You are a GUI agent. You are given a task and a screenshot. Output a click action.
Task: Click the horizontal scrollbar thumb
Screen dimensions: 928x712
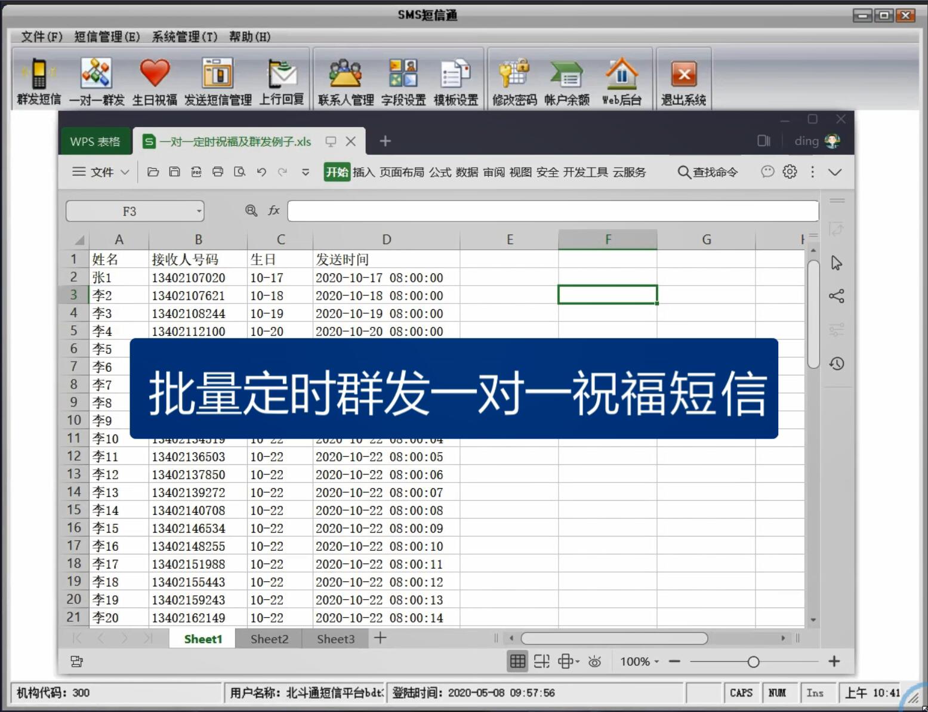pos(614,638)
